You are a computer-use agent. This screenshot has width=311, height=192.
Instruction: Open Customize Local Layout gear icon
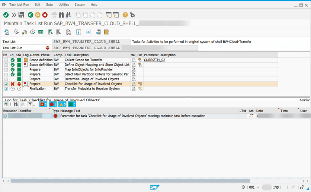pos(132,15)
